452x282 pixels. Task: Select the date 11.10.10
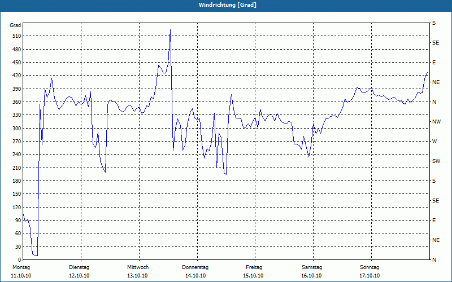[x=21, y=276]
